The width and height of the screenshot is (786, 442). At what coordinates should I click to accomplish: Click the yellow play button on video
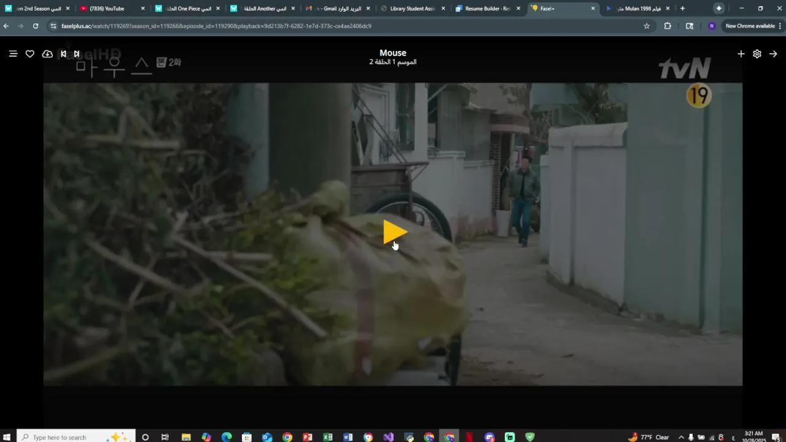tap(395, 232)
